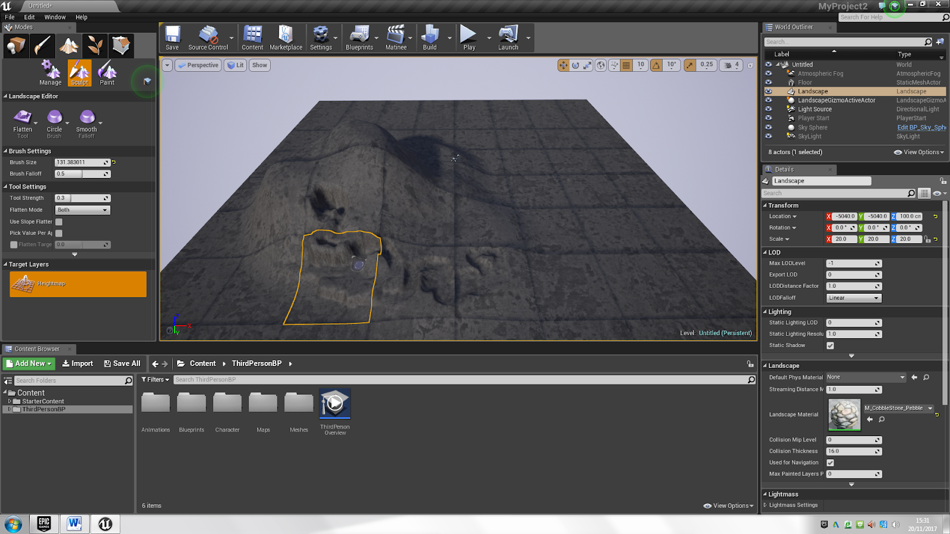Enable Use Slope Flatten checkbox
This screenshot has width=950, height=534.
(59, 222)
